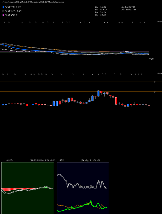This screenshot has width=162, height=214.
Task: Click the white DOW MT legend swatch
Action: coord(3,11)
